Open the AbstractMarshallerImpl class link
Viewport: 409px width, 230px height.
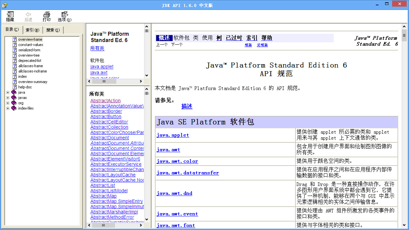114,212
